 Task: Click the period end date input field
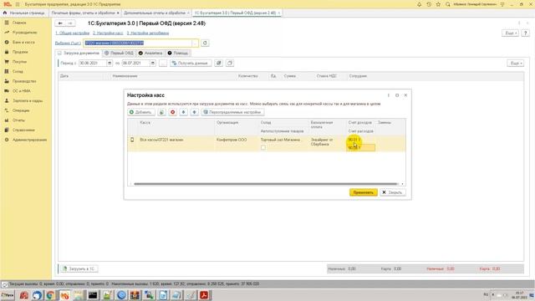click(135, 64)
